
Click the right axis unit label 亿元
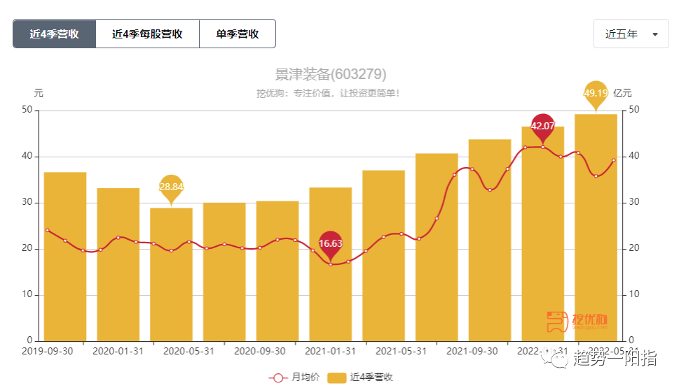pos(622,93)
